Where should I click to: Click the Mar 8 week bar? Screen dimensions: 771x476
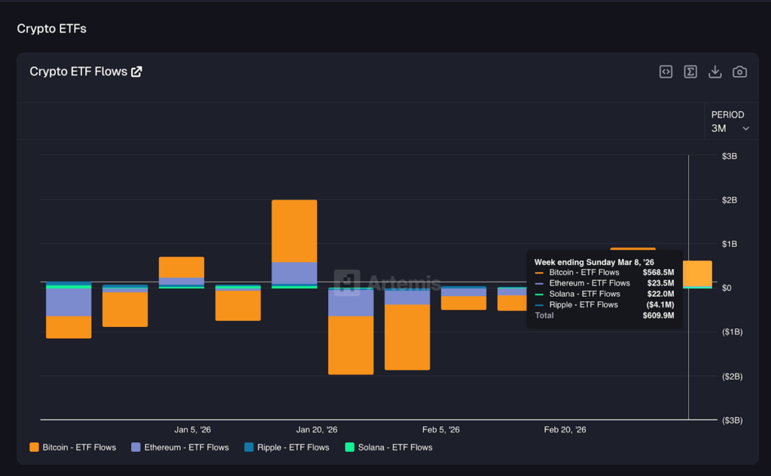[x=697, y=273]
